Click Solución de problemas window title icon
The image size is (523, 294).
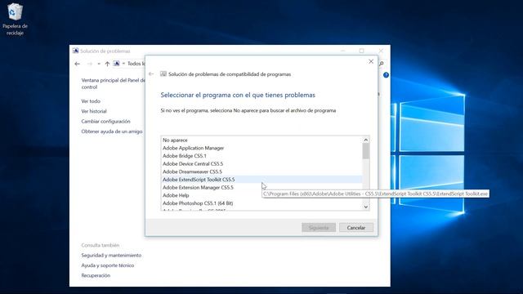pos(75,51)
